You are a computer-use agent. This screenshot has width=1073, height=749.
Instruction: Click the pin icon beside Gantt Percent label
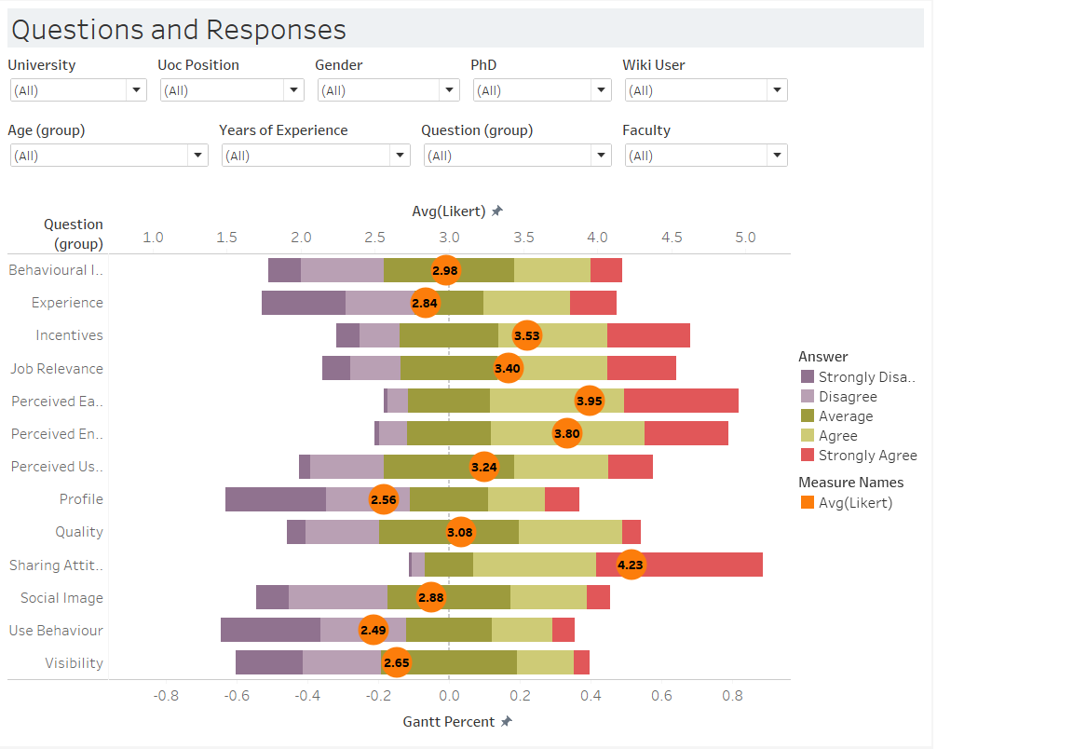point(507,722)
